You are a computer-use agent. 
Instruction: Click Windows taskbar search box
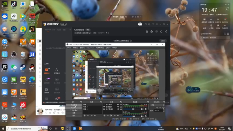27,129
